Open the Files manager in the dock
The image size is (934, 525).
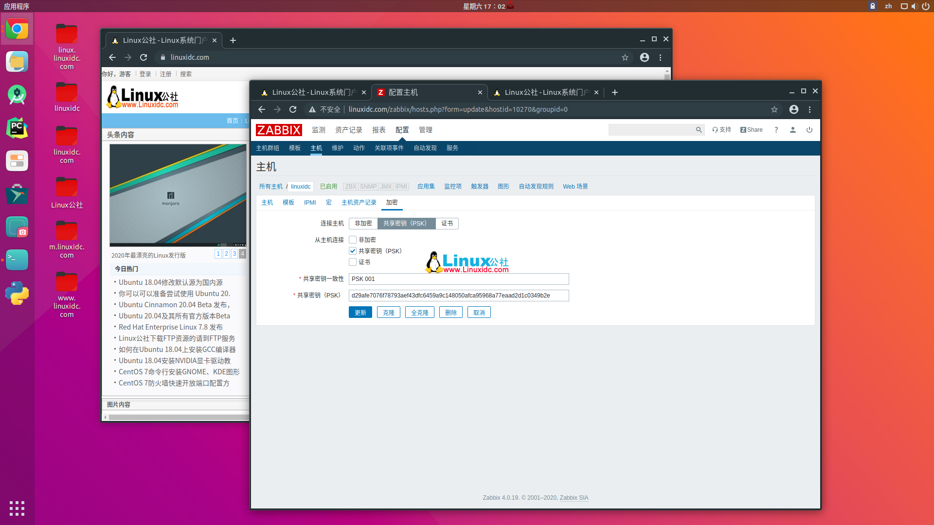pos(17,62)
